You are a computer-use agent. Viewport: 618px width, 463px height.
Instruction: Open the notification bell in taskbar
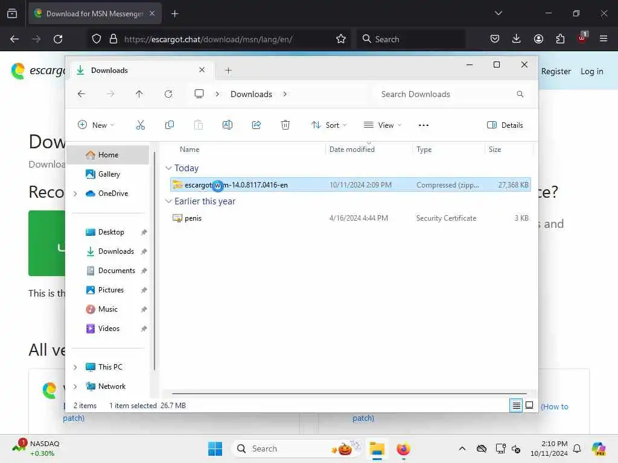click(x=577, y=449)
